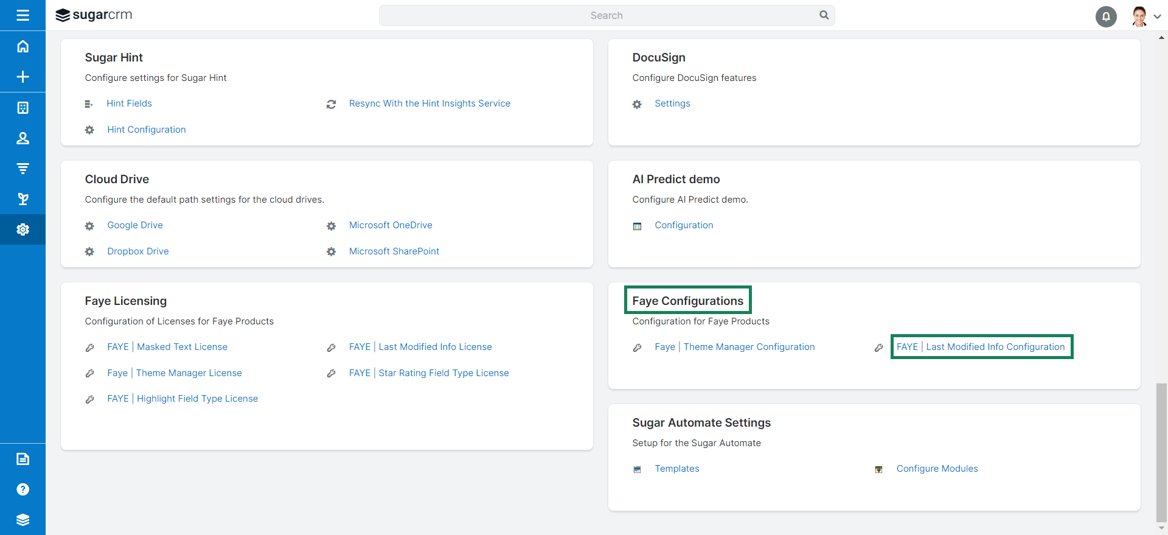Open FAYE Last Modified Info Configuration link
This screenshot has width=1168, height=535.
pyautogui.click(x=981, y=347)
